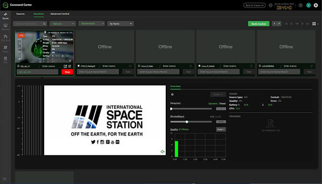Toggle the bookmark on All_Lab_V1 card

(18, 66)
